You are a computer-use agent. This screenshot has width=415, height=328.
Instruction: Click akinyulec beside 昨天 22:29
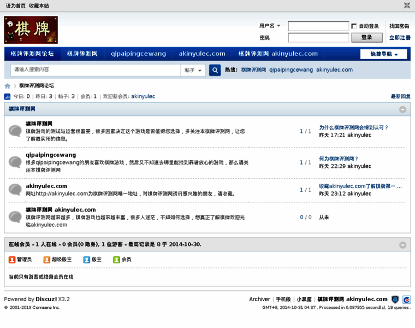tap(359, 166)
